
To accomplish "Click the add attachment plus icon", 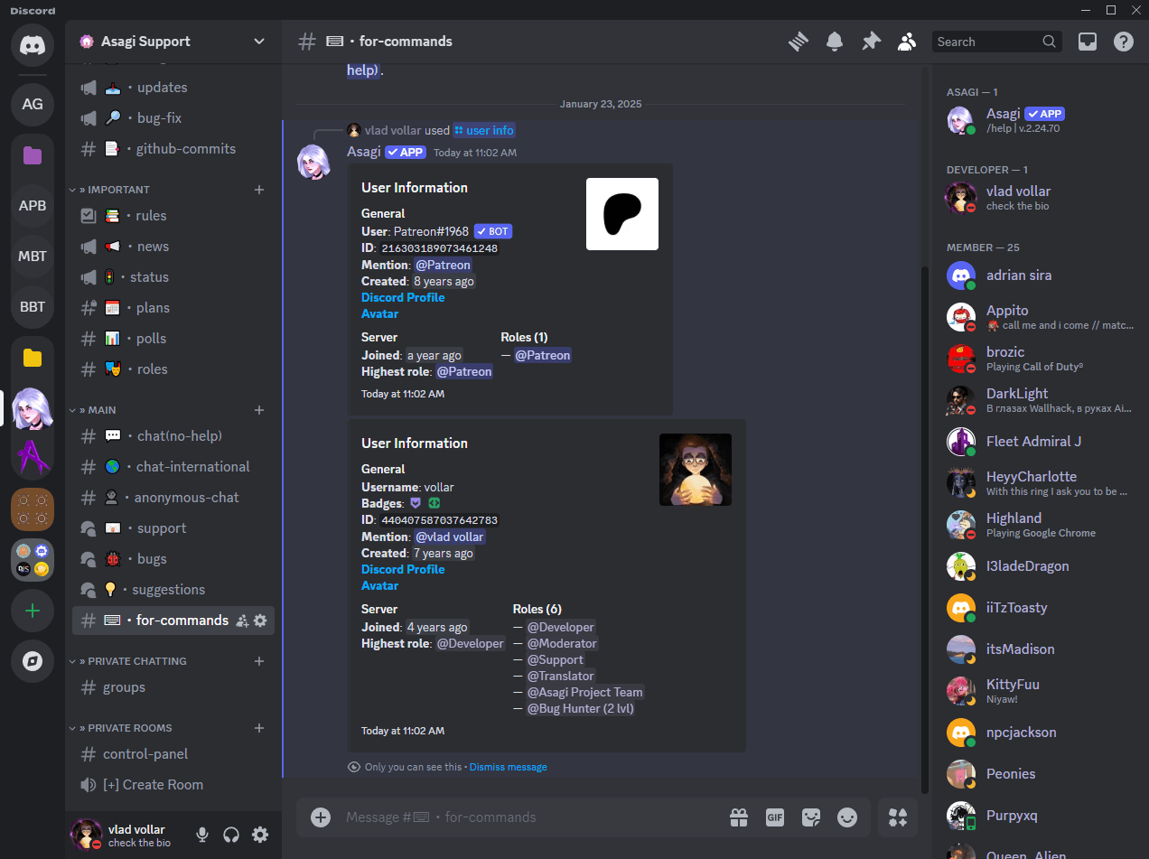I will [x=321, y=817].
